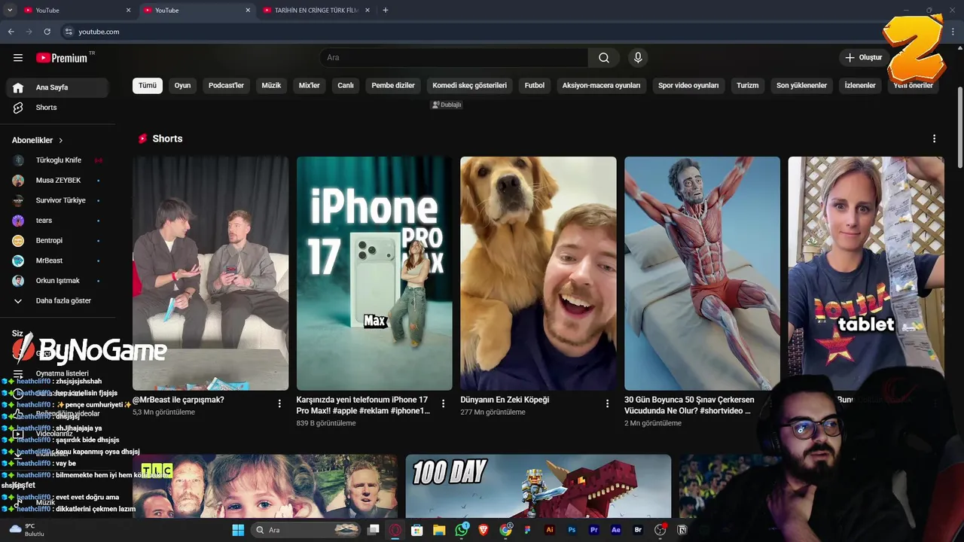Open options for iPhone 17 Pro Max short
The height and width of the screenshot is (542, 964).
coord(443,403)
